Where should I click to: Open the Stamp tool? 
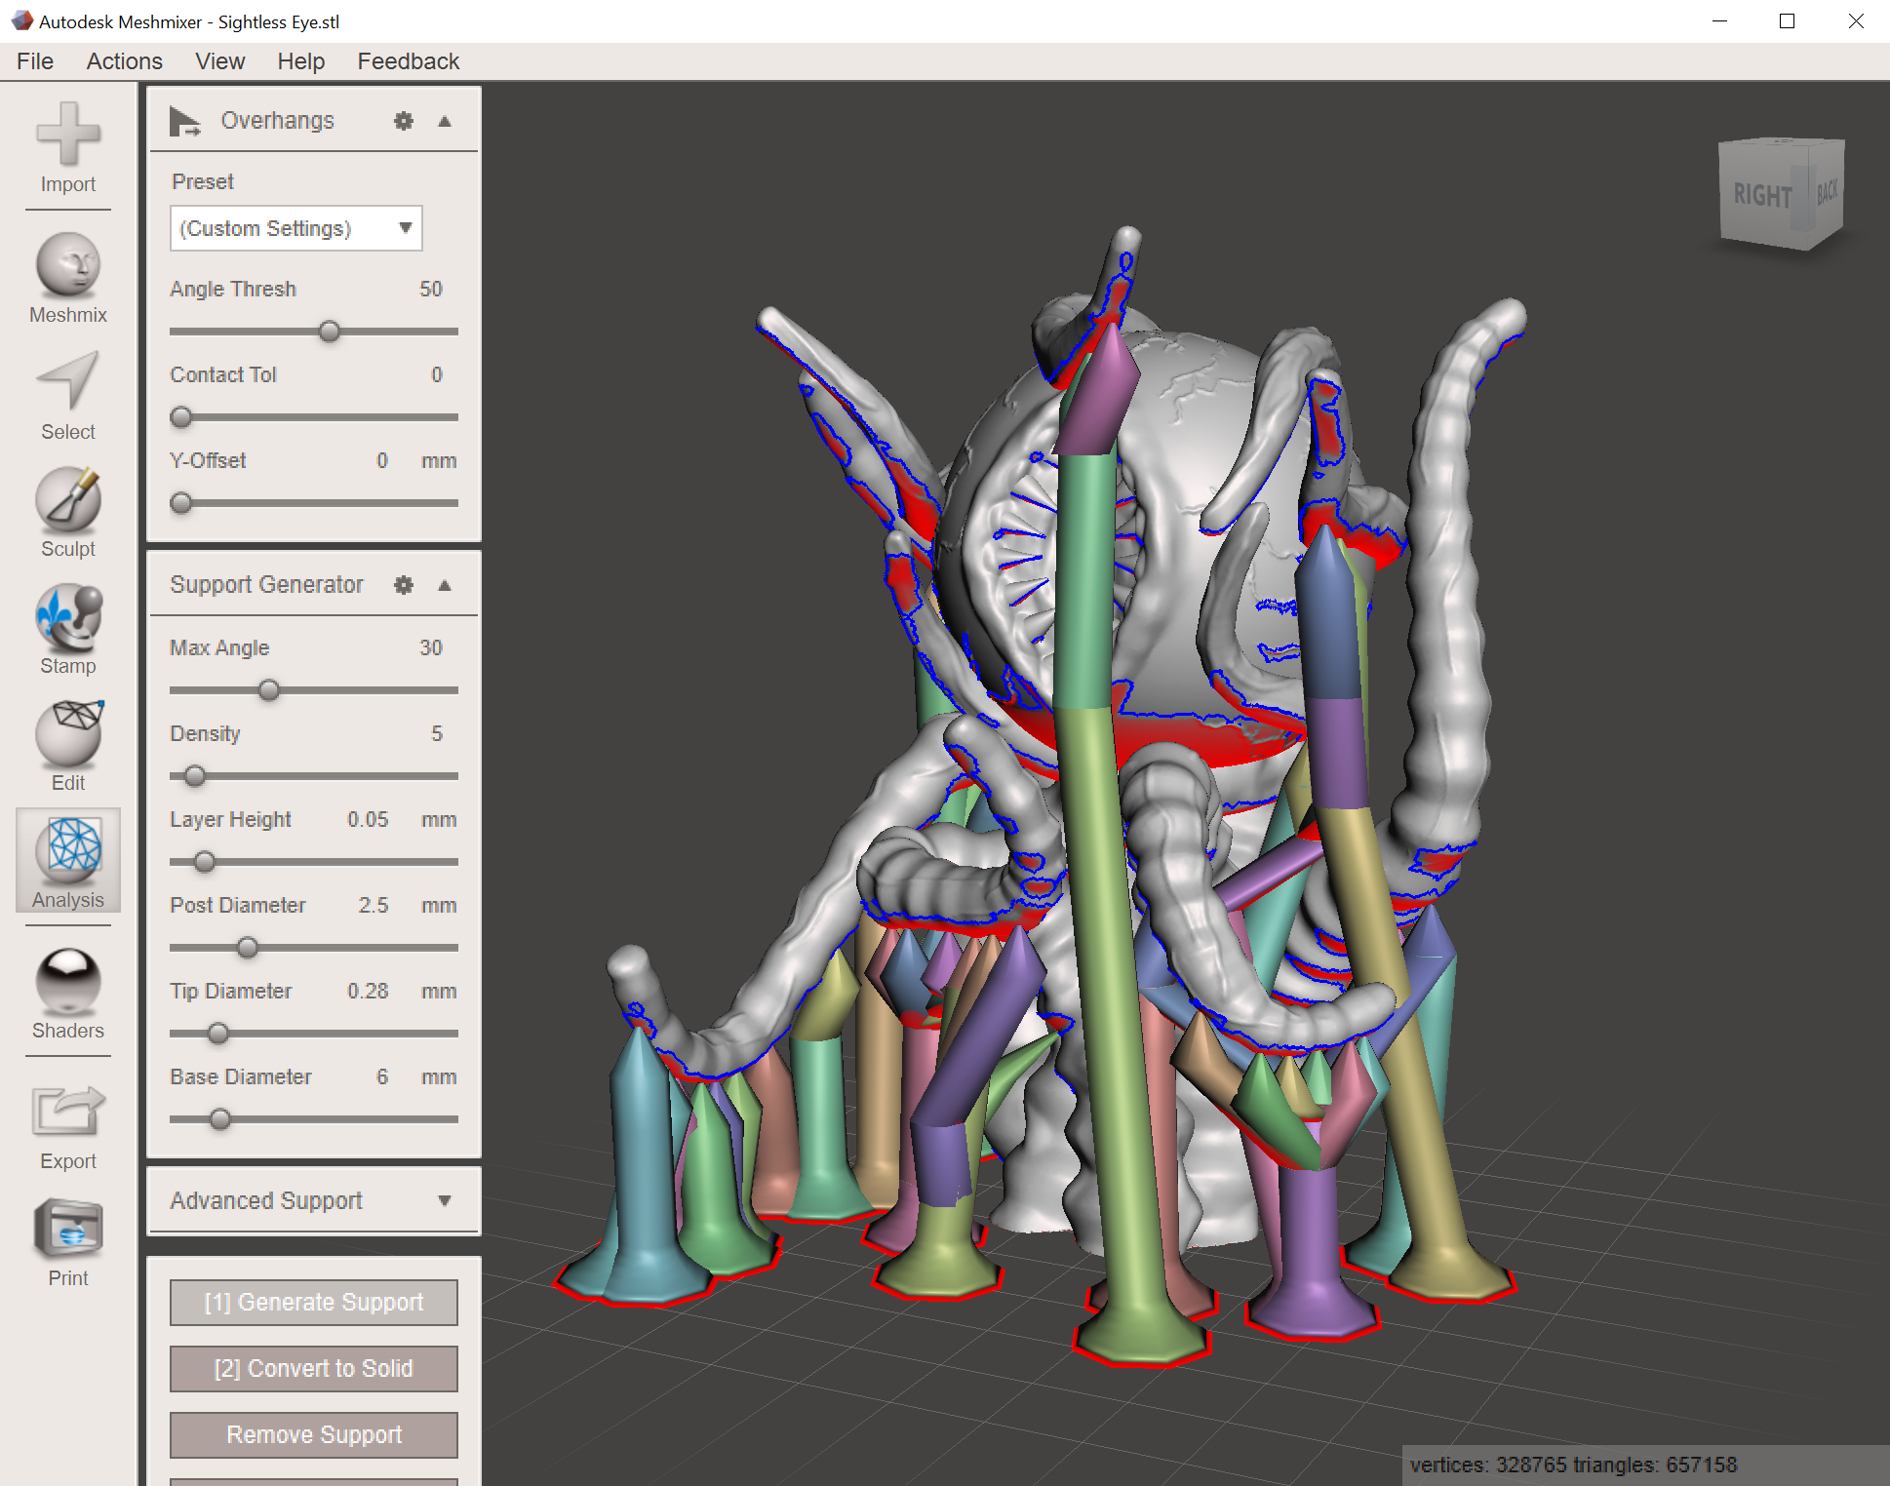[67, 630]
